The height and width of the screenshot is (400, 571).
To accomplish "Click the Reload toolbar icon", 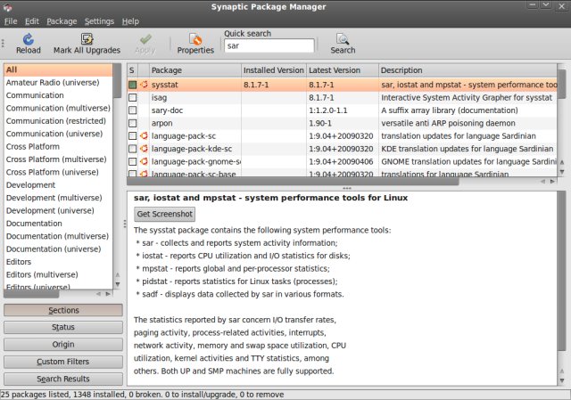I will click(29, 39).
